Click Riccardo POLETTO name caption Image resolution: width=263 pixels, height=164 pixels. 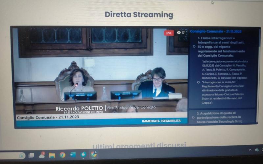[x=79, y=109]
